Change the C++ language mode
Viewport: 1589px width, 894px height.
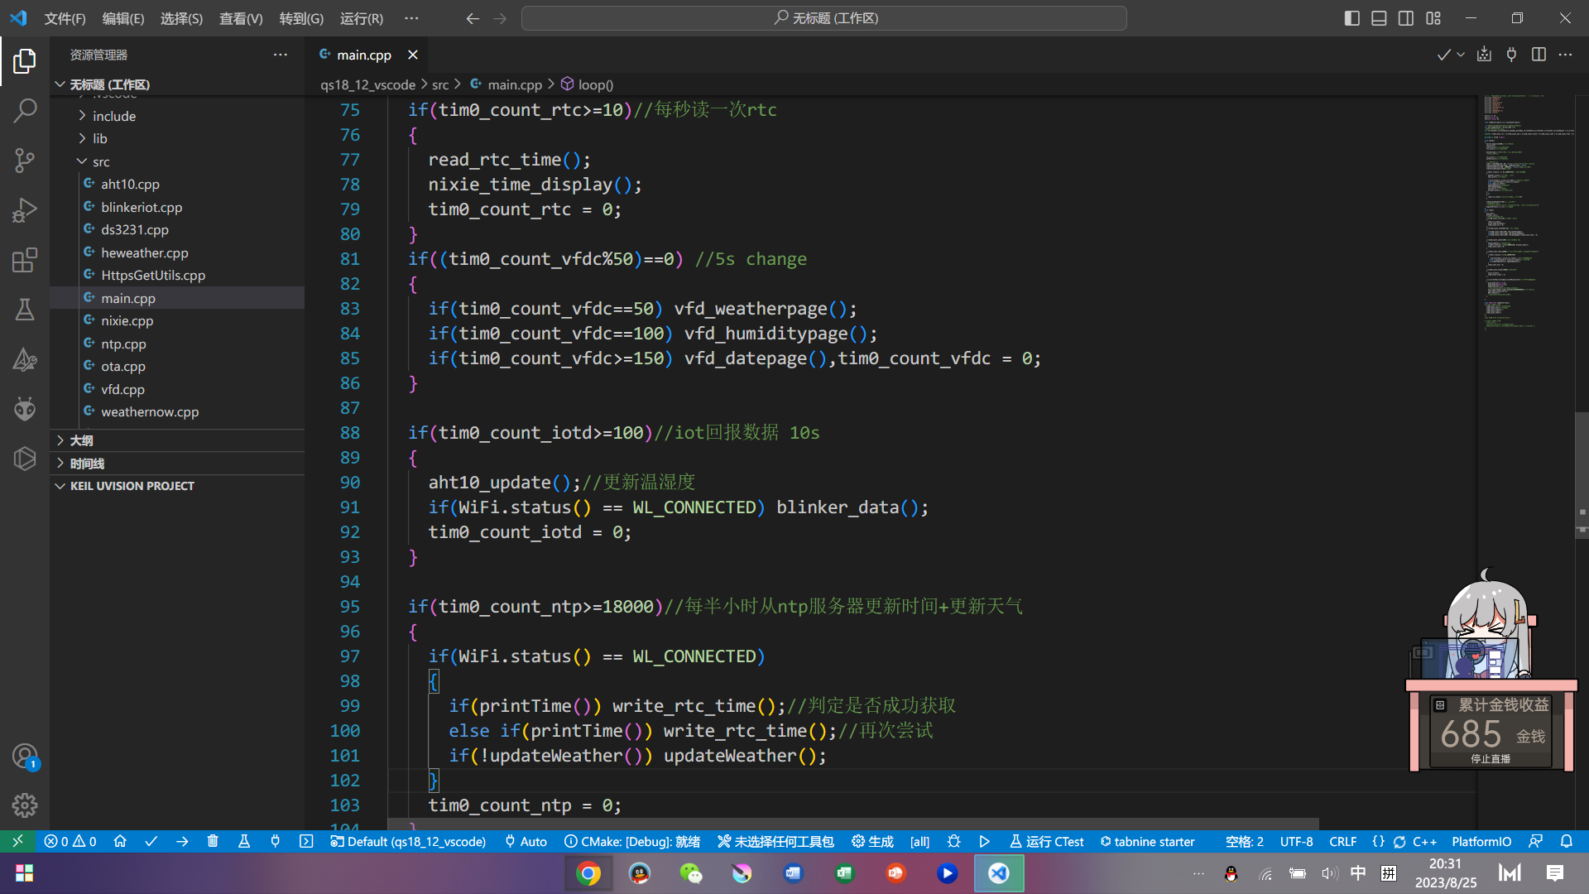point(1424,841)
